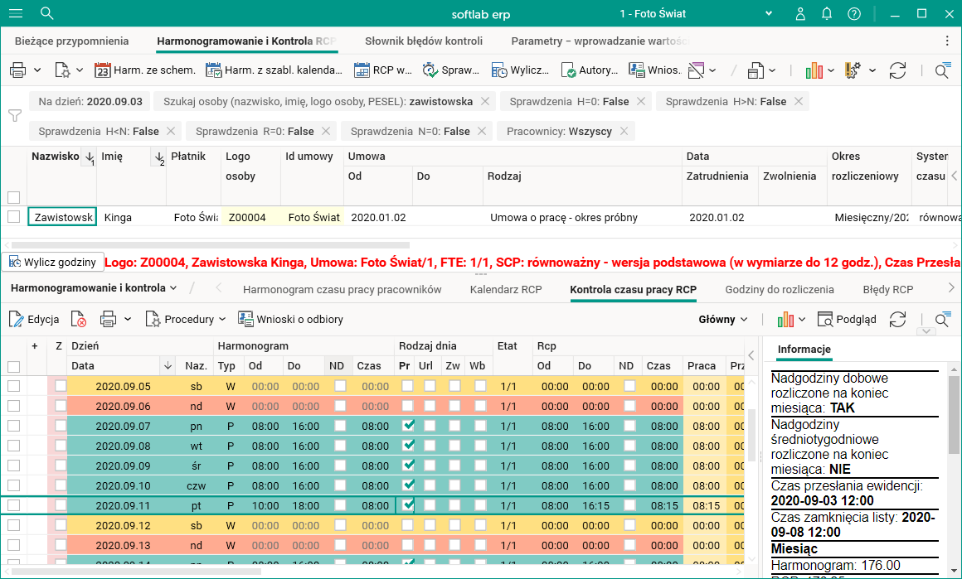Open the hamburger menu in title bar

(x=17, y=13)
